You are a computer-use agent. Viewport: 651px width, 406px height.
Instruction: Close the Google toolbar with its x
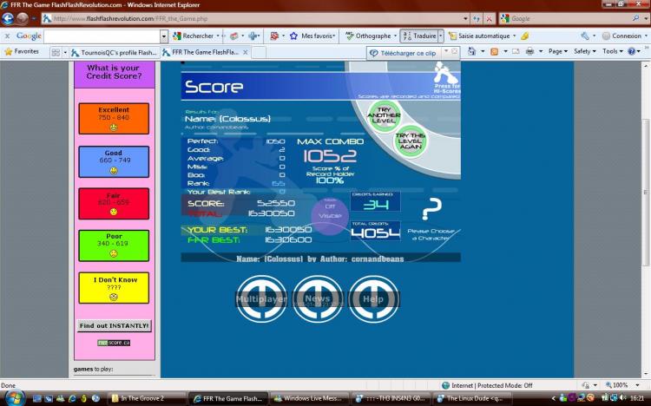point(7,36)
